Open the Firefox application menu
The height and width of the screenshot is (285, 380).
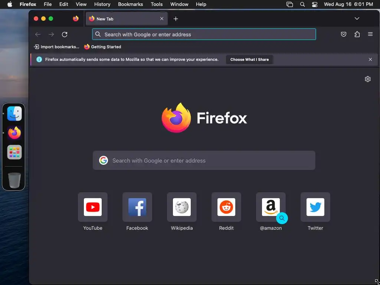click(28, 4)
